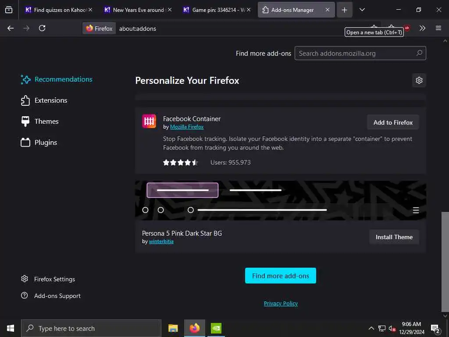The height and width of the screenshot is (337, 449).
Task: Click the network icon in system tray
Action: click(x=382, y=328)
